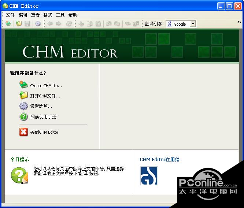
Task: Close the CHM Editor window
Action: tap(238, 6)
